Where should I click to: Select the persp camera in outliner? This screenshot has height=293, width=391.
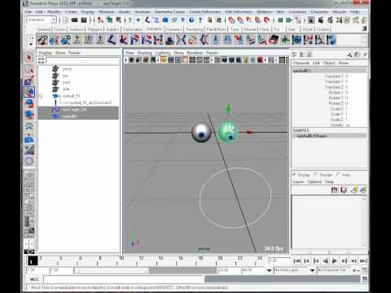(x=67, y=69)
